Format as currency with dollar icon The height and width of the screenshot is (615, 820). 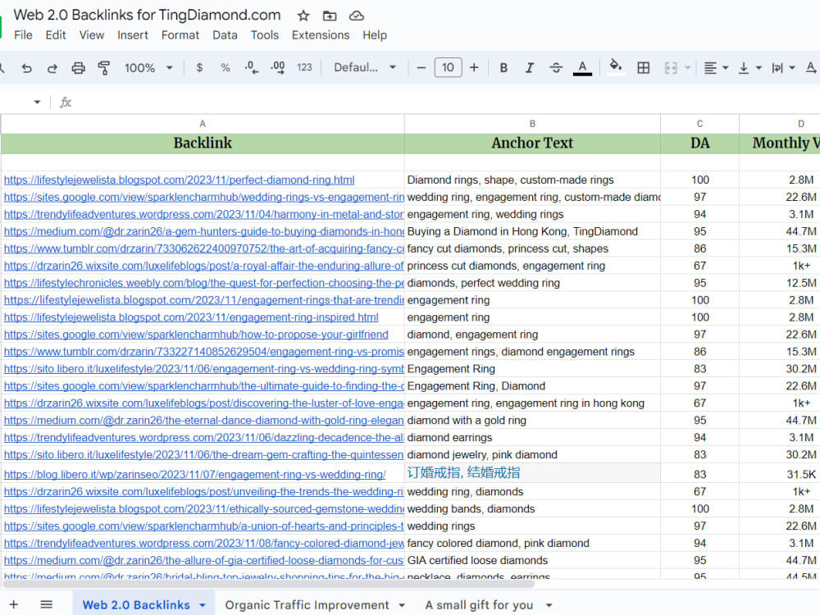pyautogui.click(x=199, y=67)
